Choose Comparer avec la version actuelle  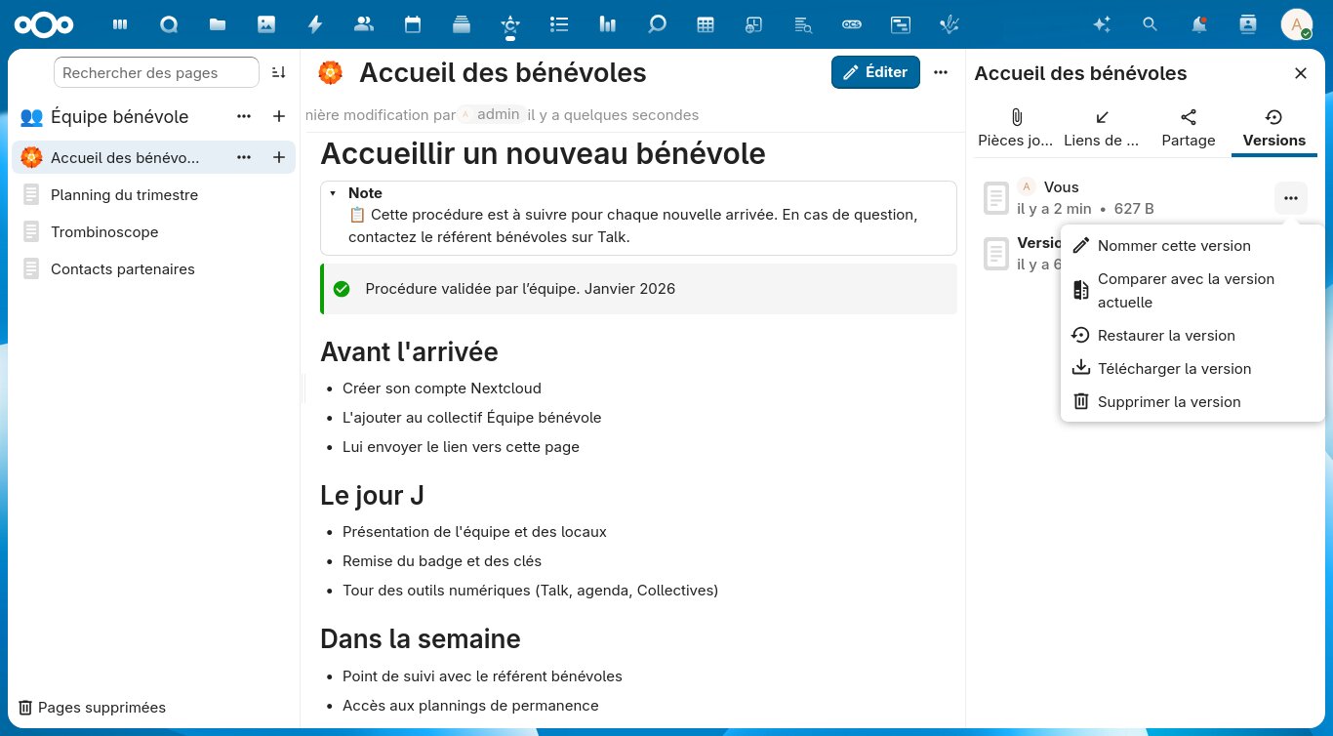point(1192,291)
